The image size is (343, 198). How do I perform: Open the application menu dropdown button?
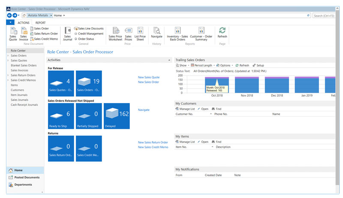coord(10,22)
